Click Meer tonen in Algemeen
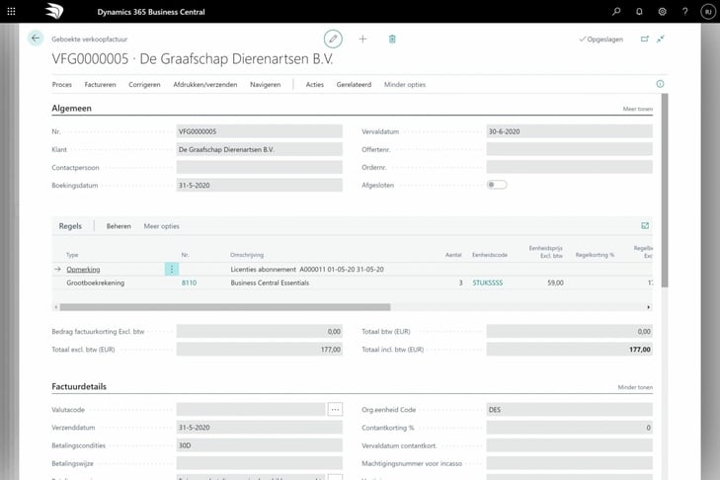This screenshot has width=720, height=480. [638, 109]
